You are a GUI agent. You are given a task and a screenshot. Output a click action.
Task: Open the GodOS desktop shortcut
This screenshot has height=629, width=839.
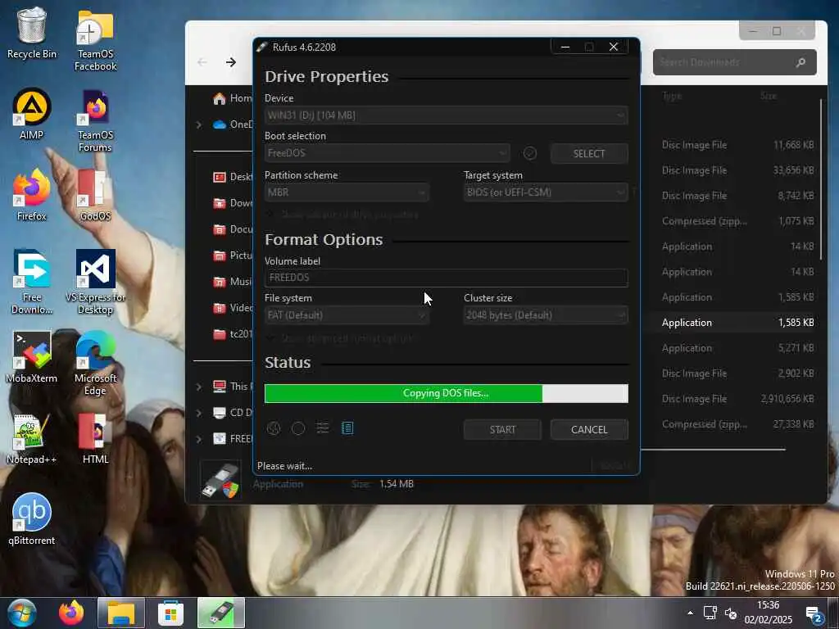95,195
